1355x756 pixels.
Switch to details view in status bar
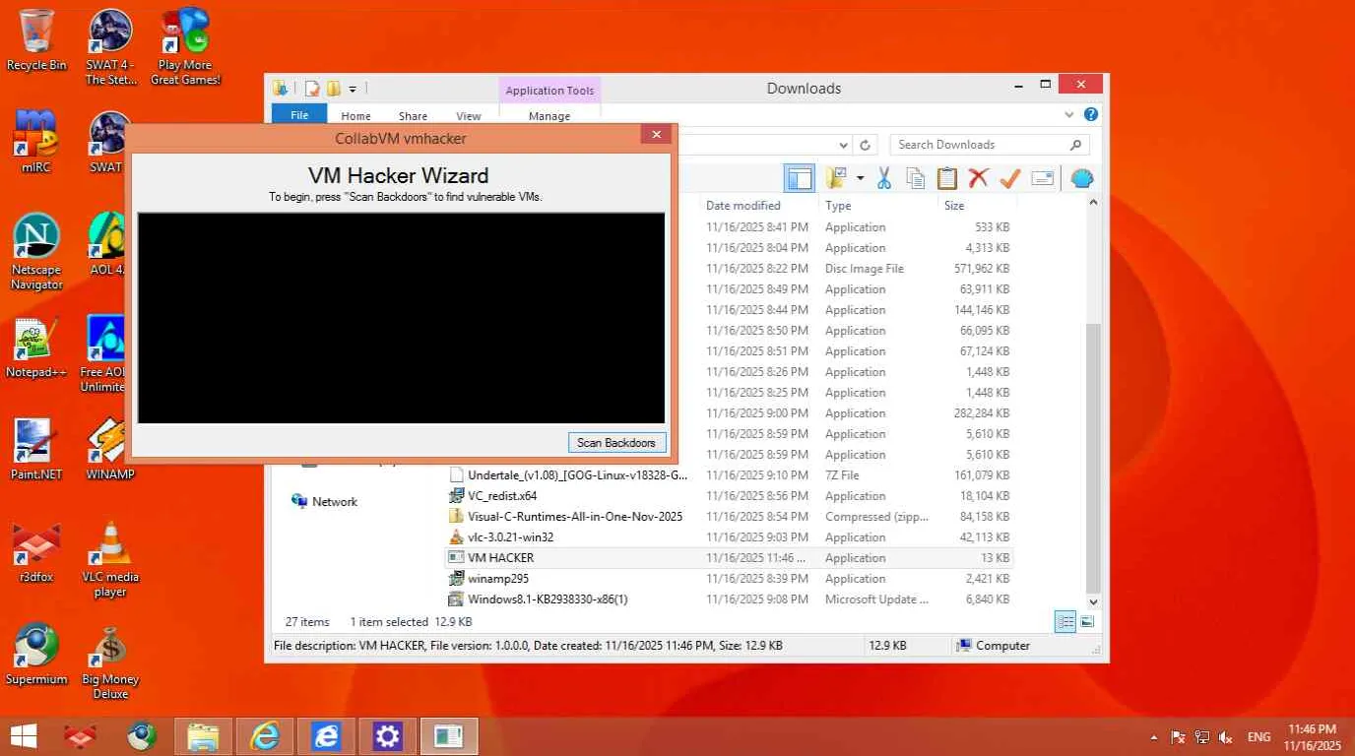point(1065,621)
